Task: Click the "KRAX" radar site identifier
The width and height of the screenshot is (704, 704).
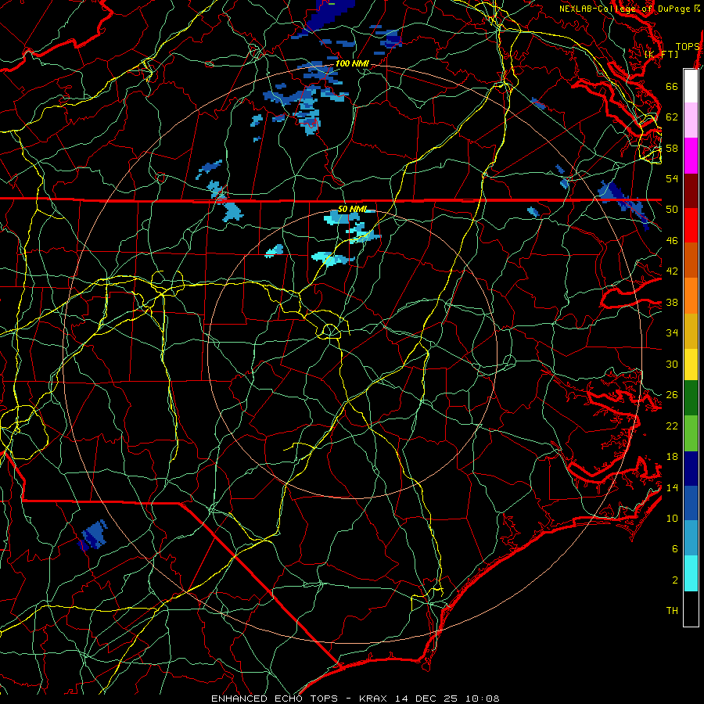Action: pos(375,699)
